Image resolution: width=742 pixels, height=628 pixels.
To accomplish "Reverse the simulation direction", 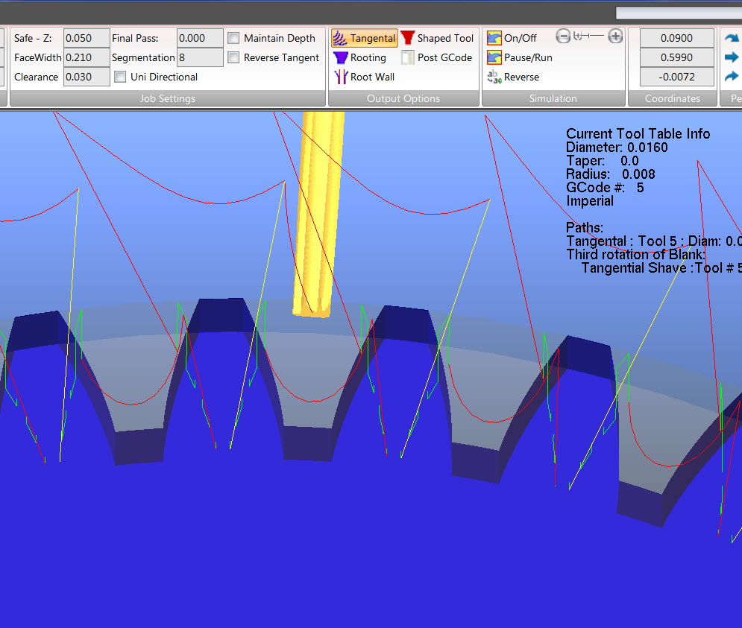I will click(x=513, y=77).
